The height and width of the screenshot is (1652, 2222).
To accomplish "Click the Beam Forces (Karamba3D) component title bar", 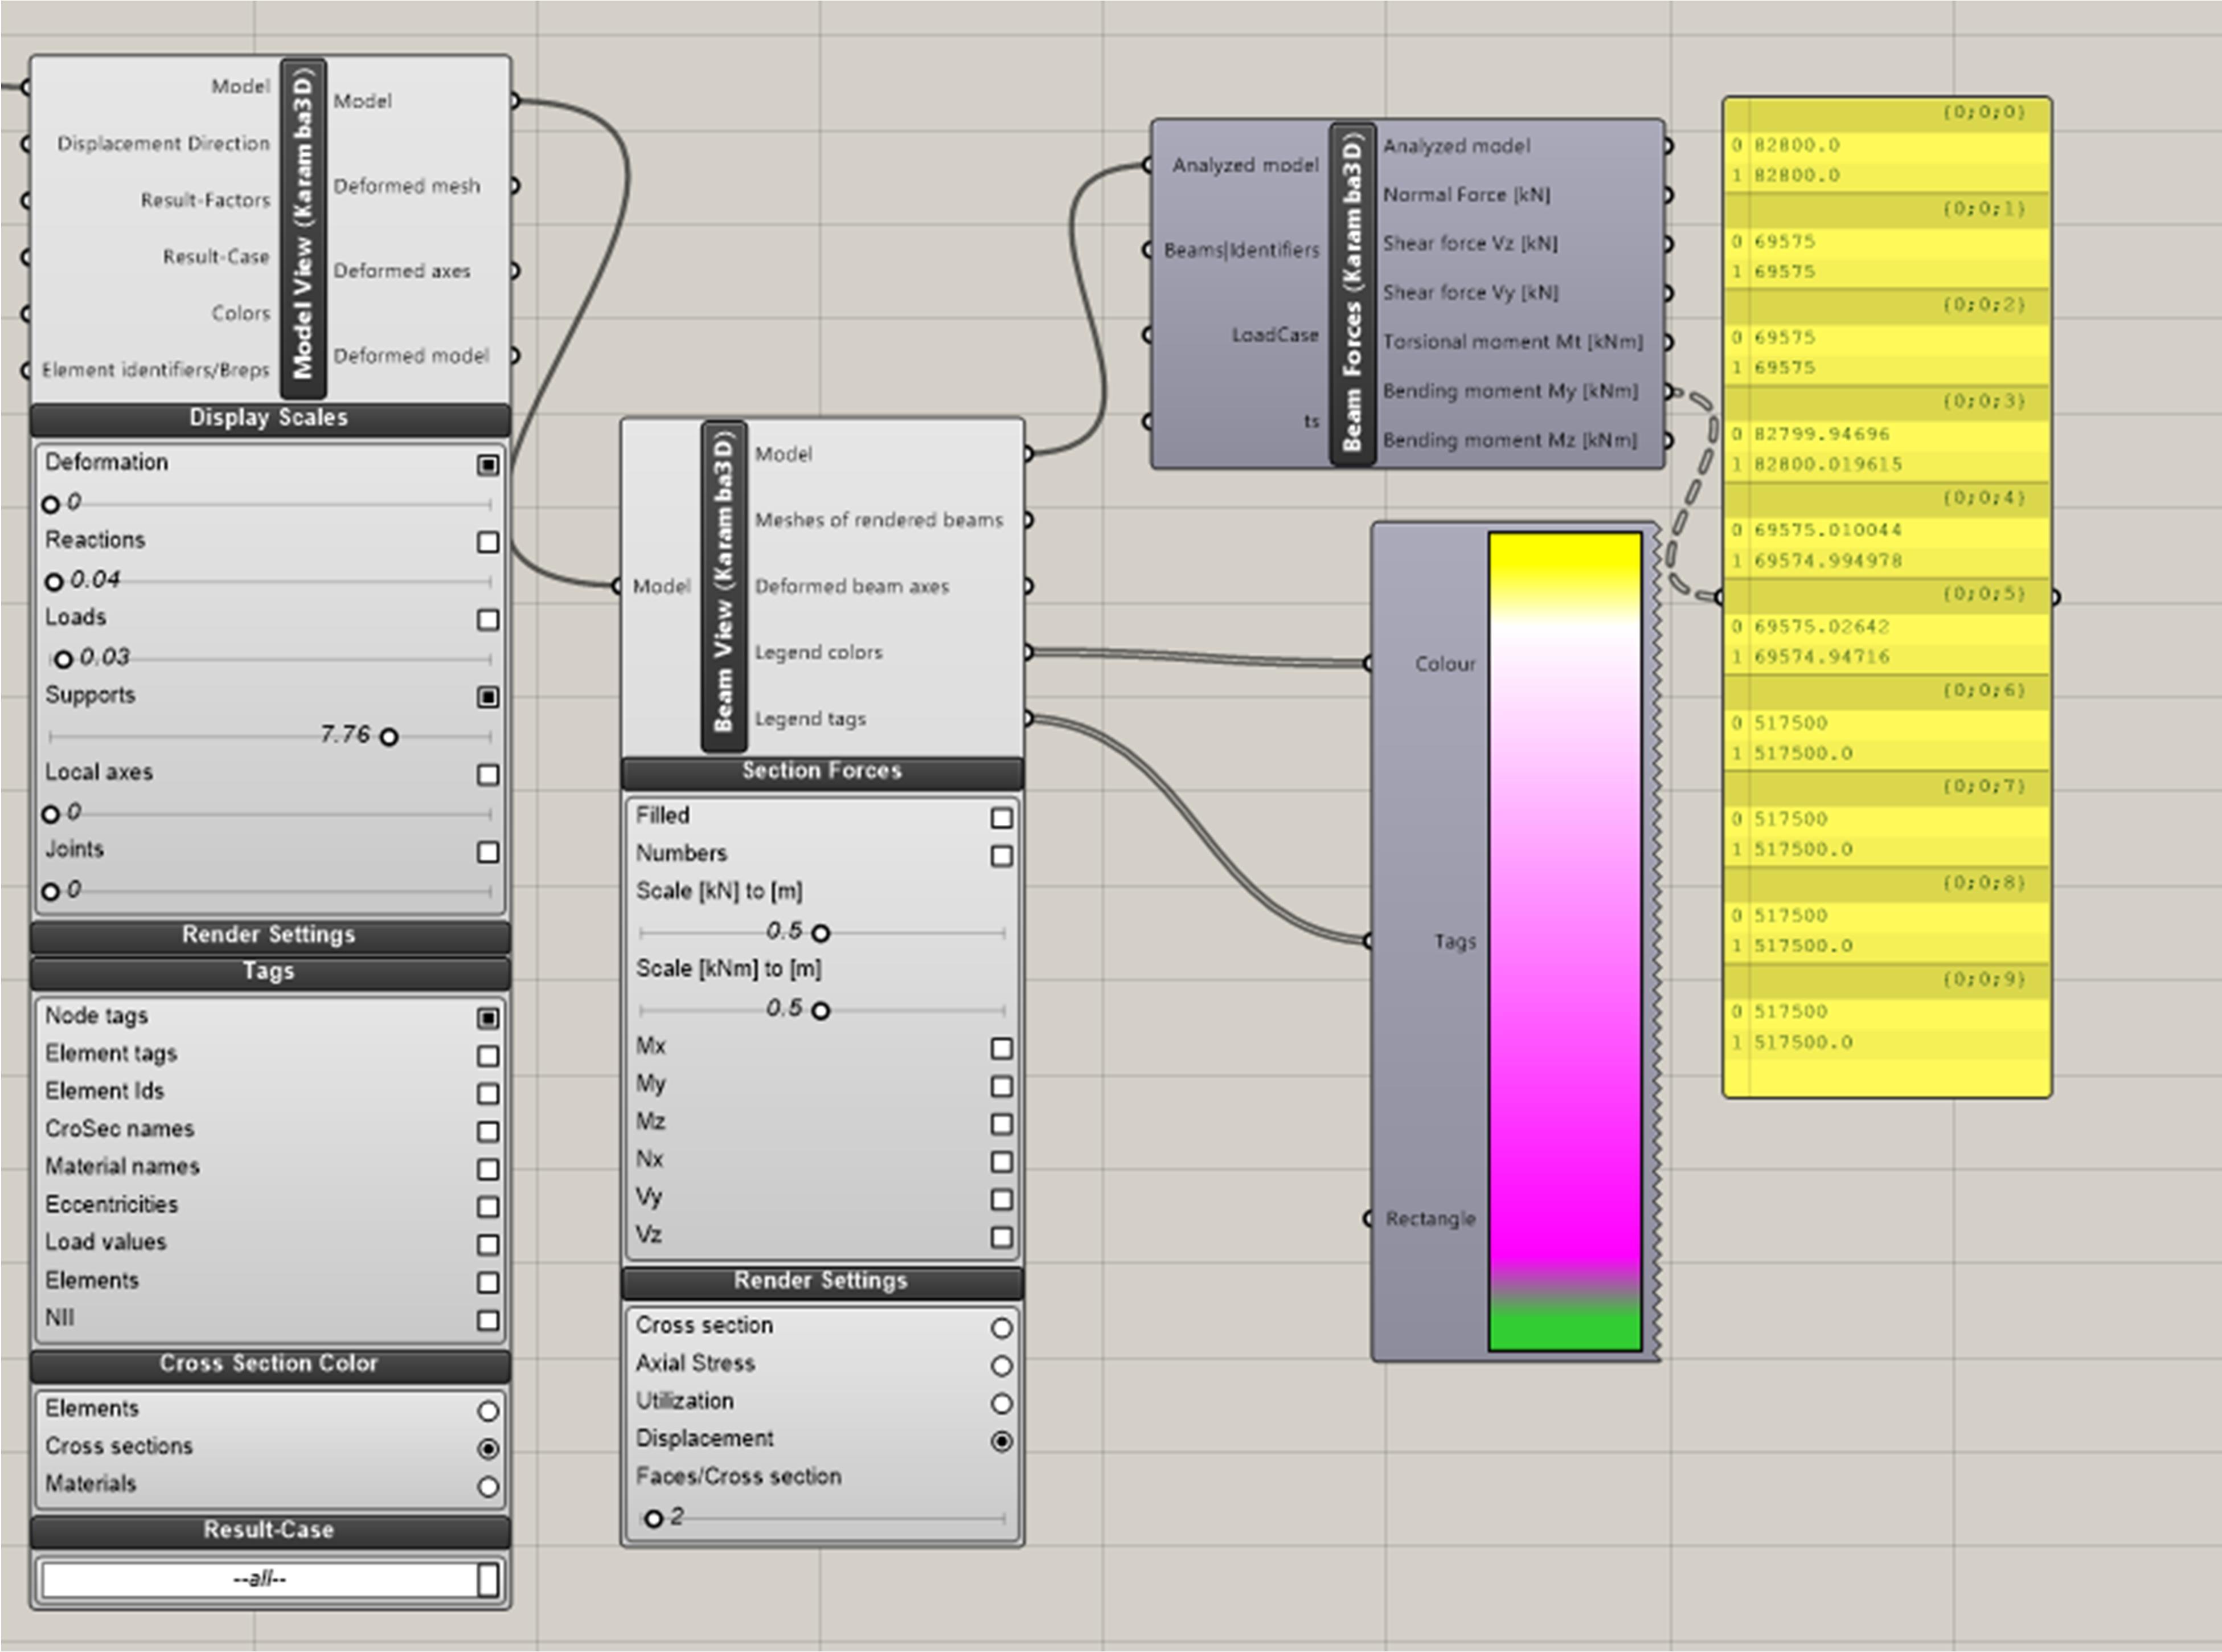I will pos(1352,293).
